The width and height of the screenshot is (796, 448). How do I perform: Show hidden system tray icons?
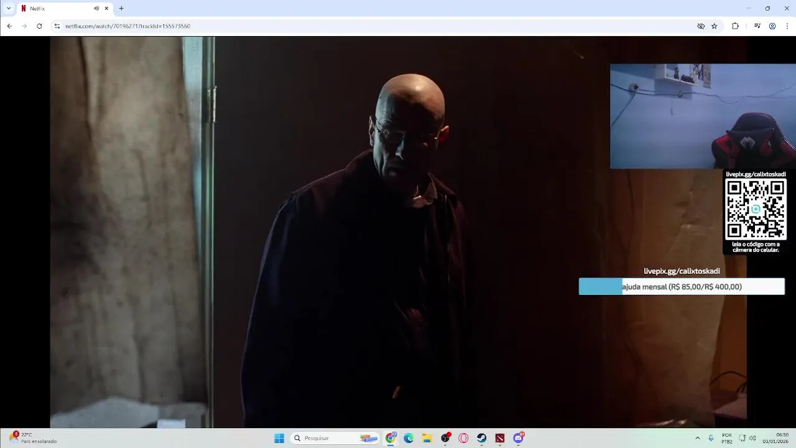click(697, 438)
